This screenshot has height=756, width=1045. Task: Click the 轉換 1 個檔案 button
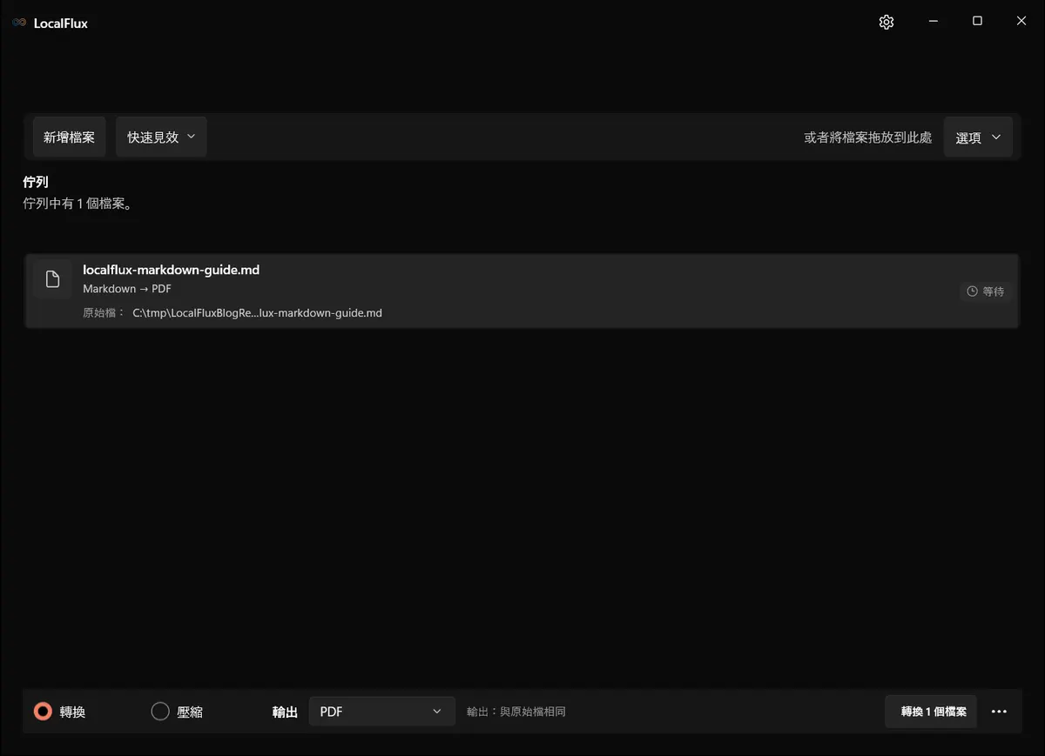click(931, 712)
